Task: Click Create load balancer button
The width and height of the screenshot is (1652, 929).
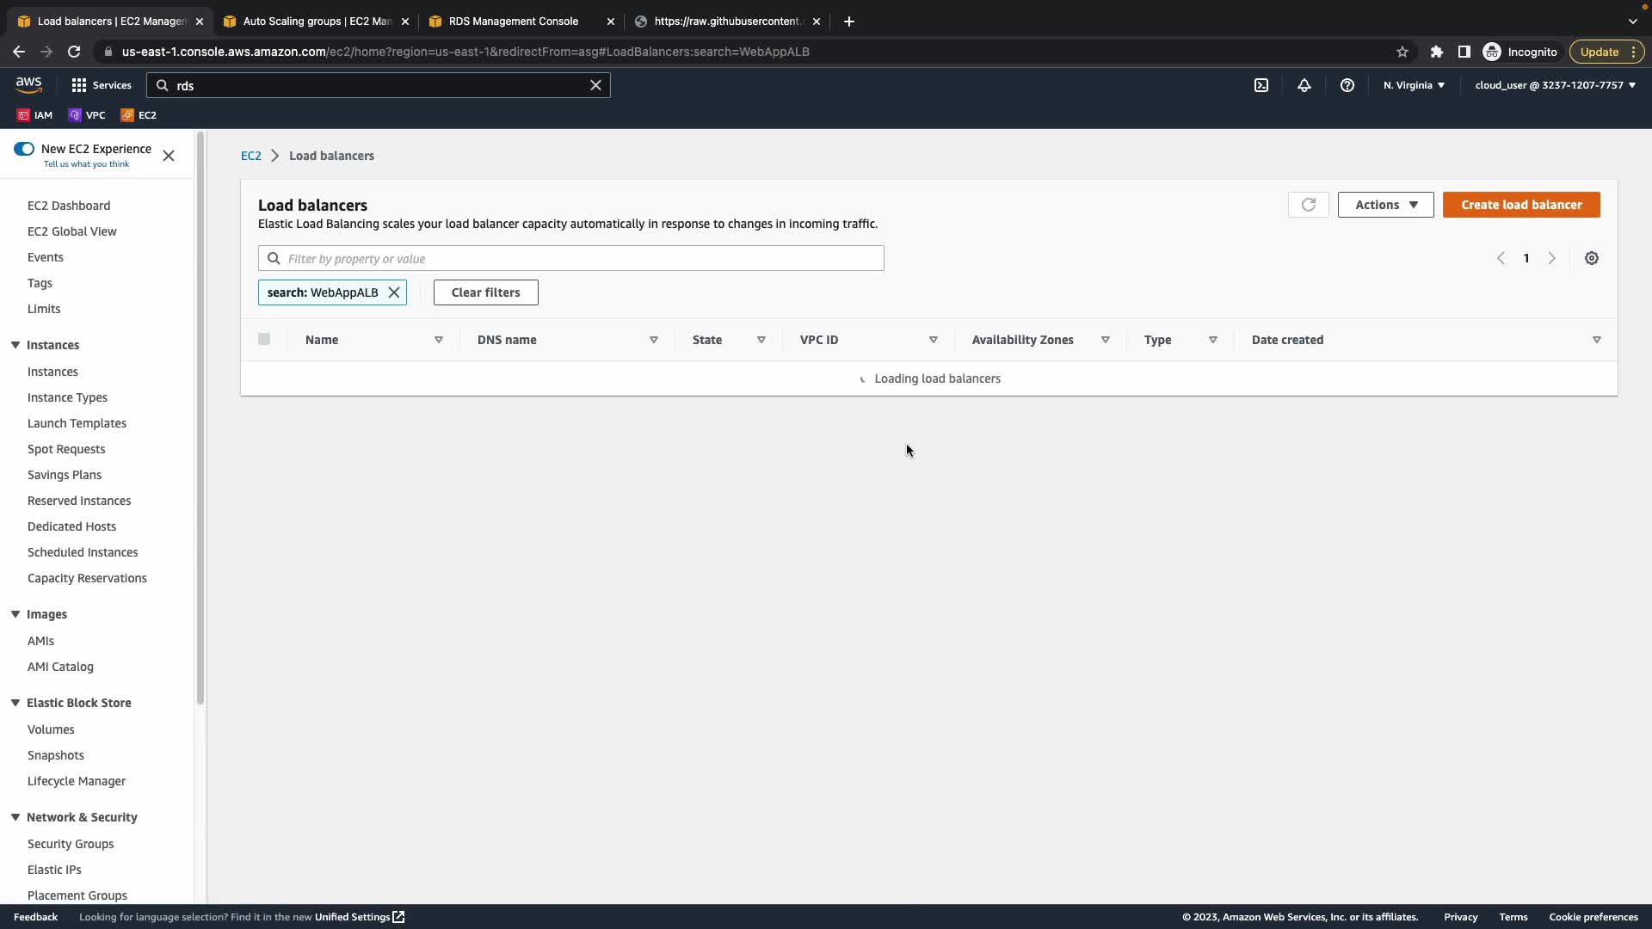Action: click(1520, 205)
